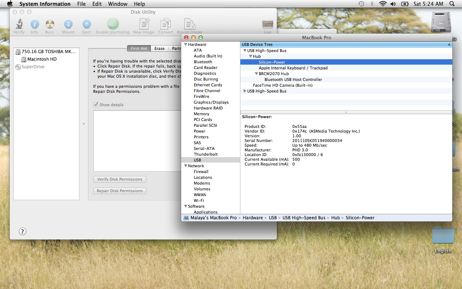Click the Time Machine icon in menu bar

click(361, 4)
